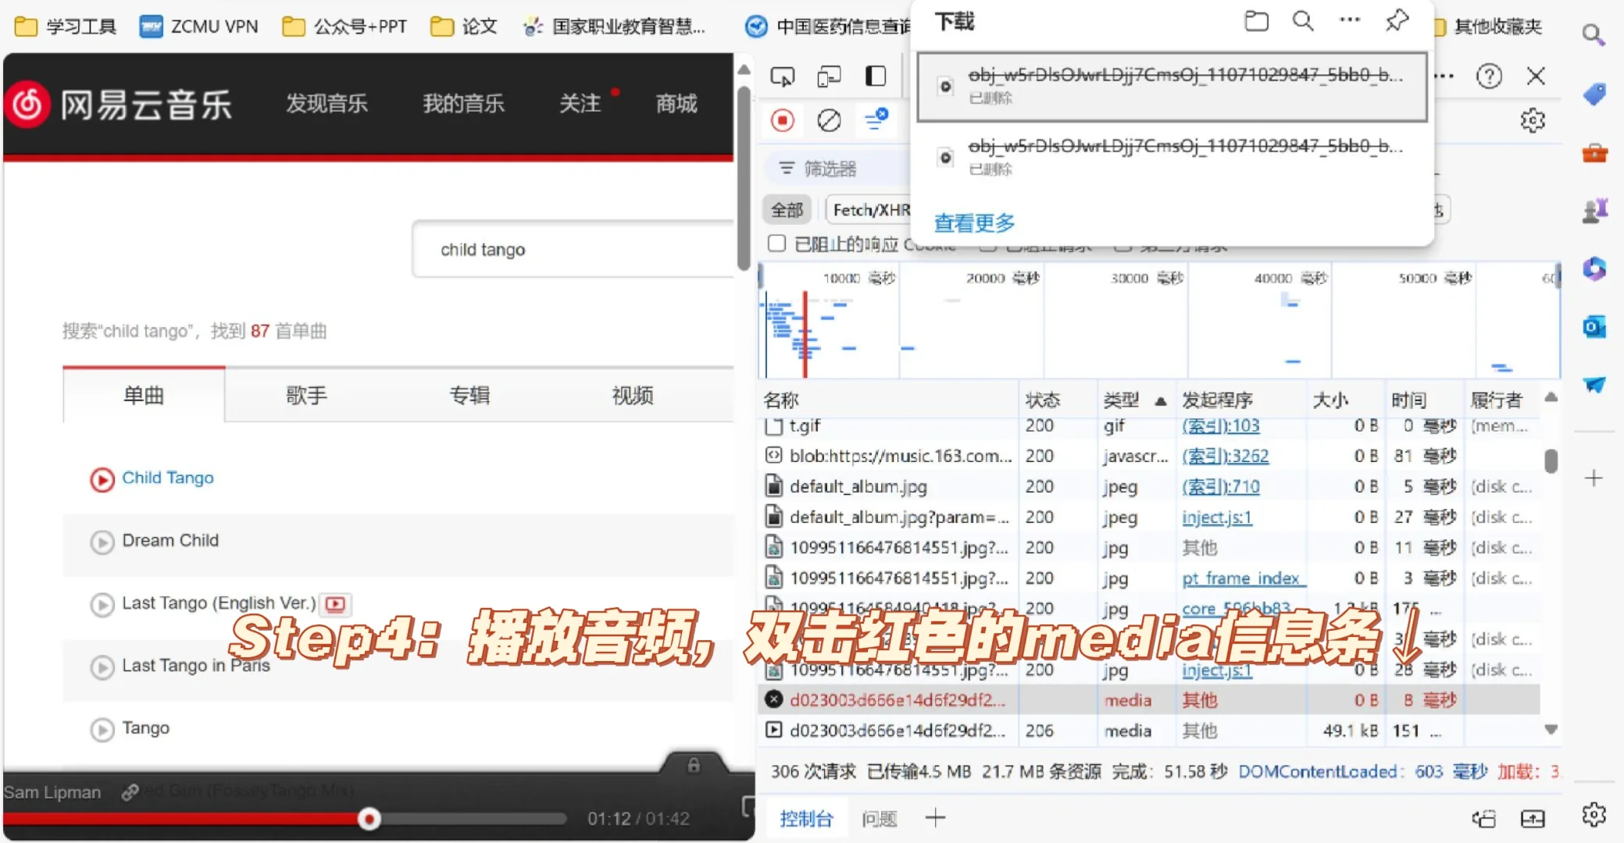Check the 第三方请求 option

coord(1123,244)
